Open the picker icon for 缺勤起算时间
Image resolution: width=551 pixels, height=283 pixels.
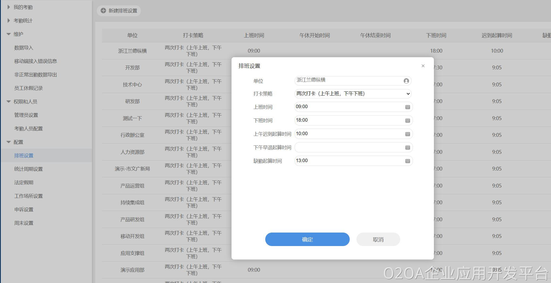point(407,161)
